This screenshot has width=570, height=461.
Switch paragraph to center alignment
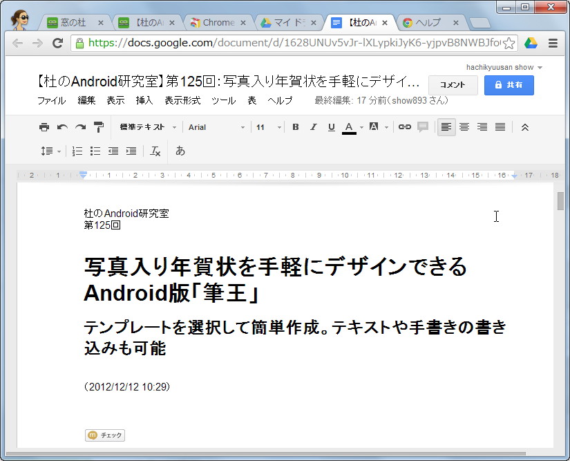point(464,127)
